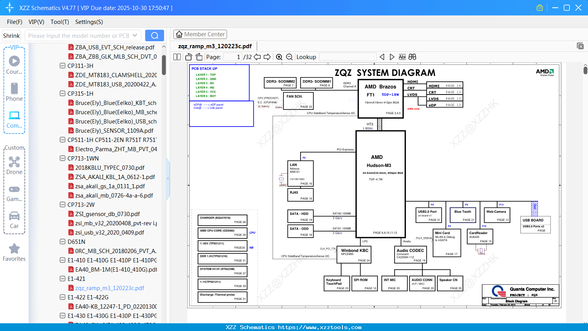588x331 pixels.
Task: Rotate the page clockwise
Action: [x=199, y=57]
